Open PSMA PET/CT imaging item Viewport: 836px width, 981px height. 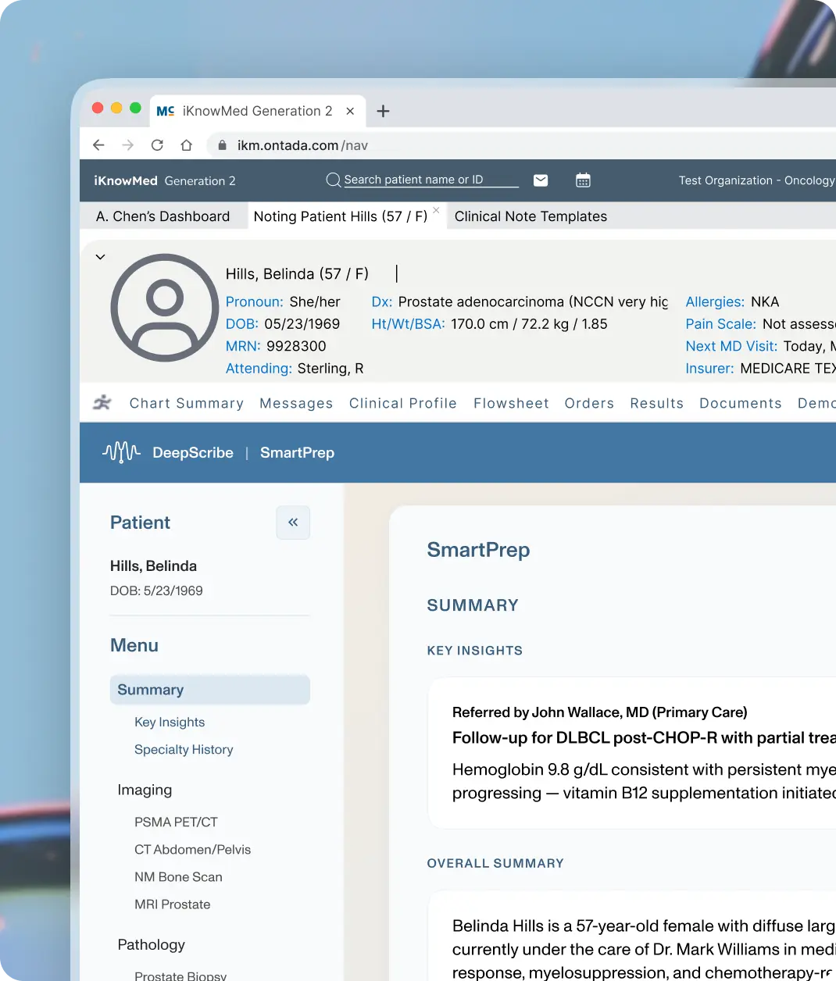pyautogui.click(x=176, y=822)
